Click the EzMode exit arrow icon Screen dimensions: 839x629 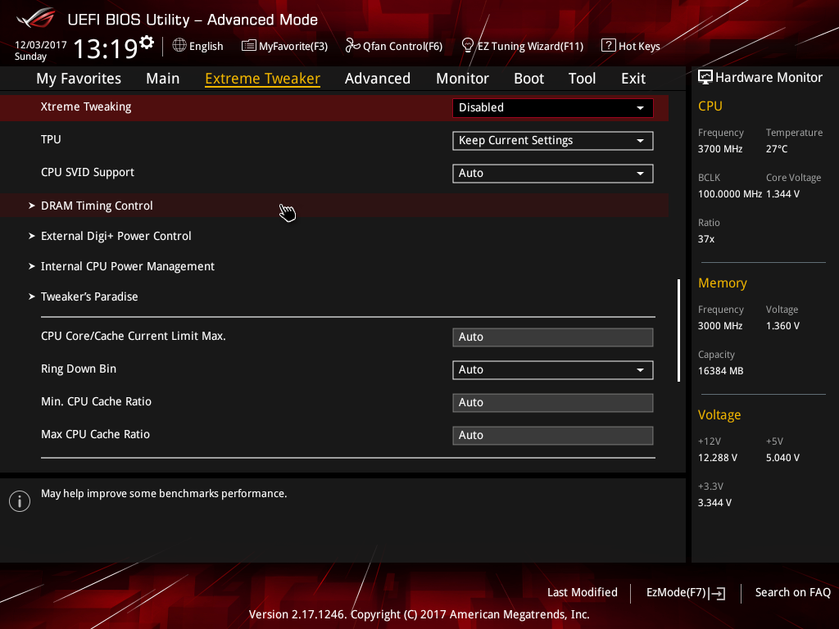pos(718,593)
